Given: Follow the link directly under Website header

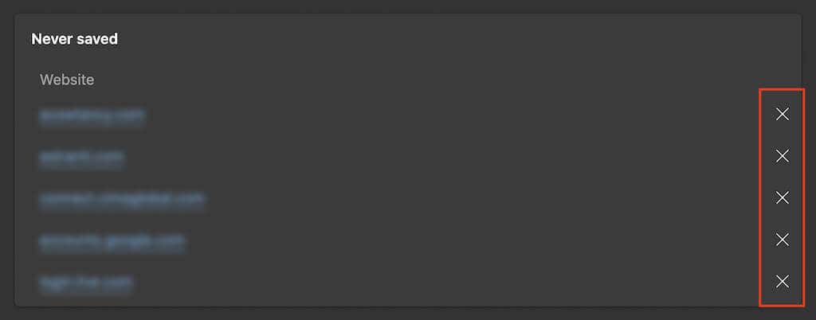Looking at the screenshot, I should [x=92, y=116].
